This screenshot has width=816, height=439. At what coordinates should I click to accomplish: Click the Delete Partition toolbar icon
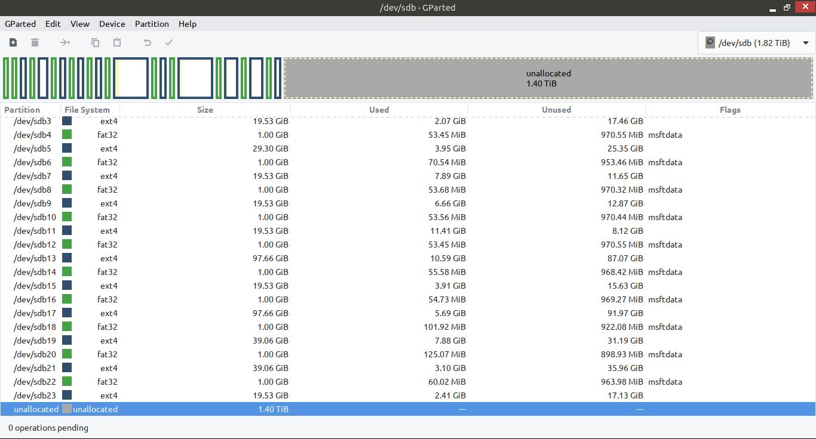tap(35, 42)
